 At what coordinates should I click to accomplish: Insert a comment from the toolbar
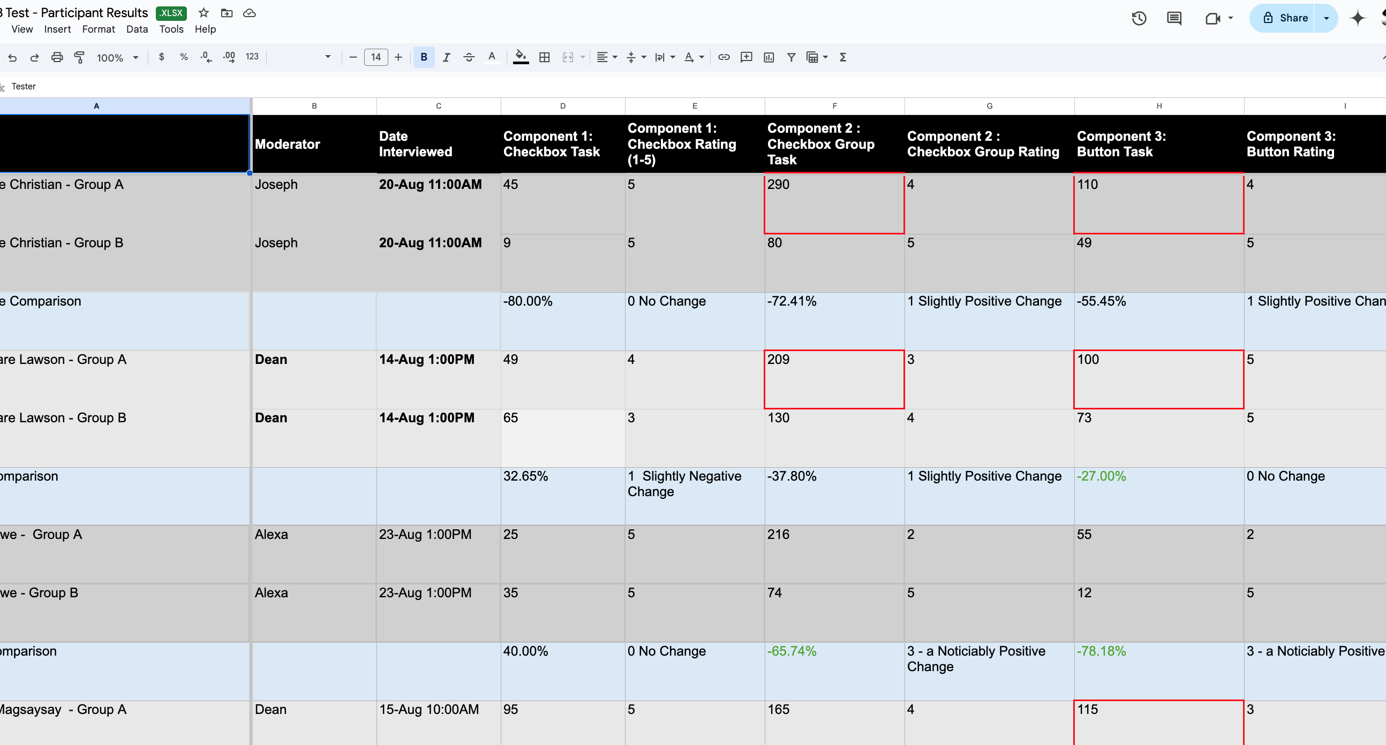tap(746, 57)
